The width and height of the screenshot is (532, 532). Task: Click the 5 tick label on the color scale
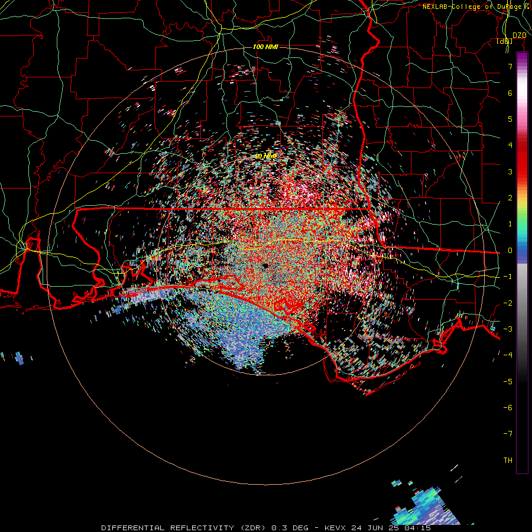click(510, 119)
